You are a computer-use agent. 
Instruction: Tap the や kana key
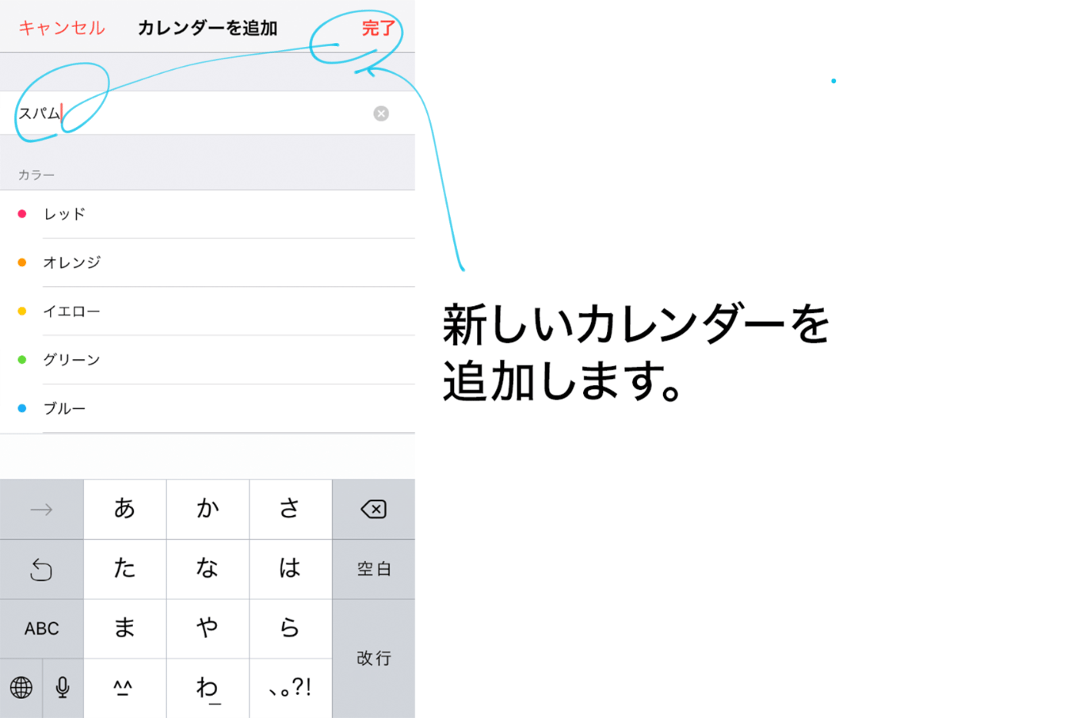pos(208,628)
